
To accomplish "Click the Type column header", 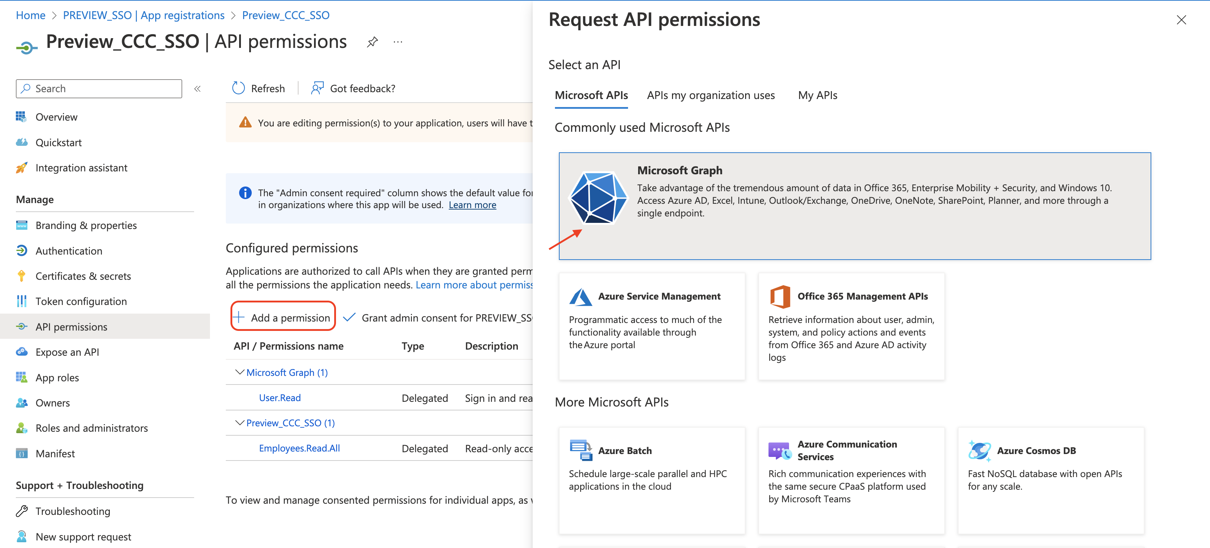I will (x=412, y=346).
